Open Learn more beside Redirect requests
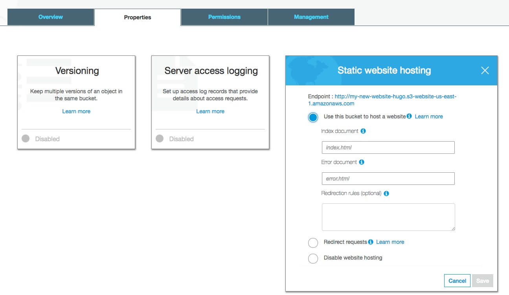Screen dimensions: 509x295 (390, 242)
